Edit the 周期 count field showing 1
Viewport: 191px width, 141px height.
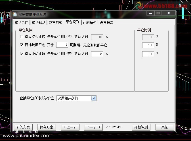point(62,45)
